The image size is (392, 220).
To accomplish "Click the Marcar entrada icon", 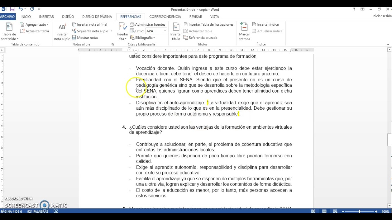I will coord(244,31).
